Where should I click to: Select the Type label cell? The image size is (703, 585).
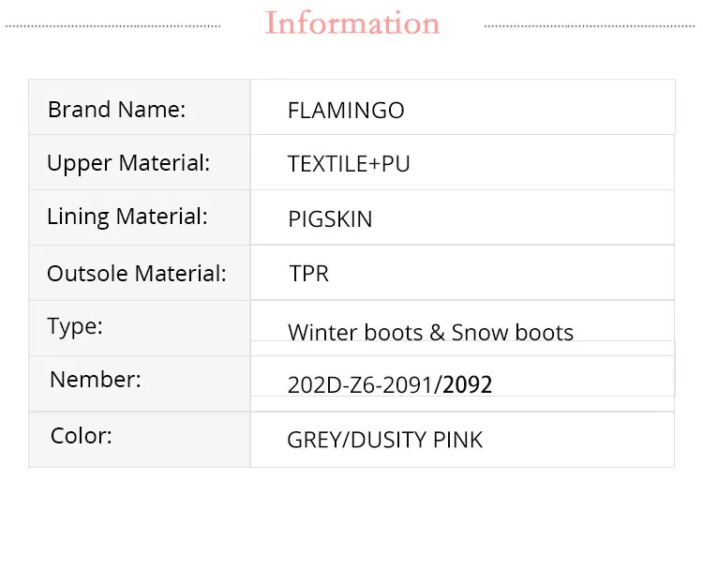pyautogui.click(x=75, y=326)
